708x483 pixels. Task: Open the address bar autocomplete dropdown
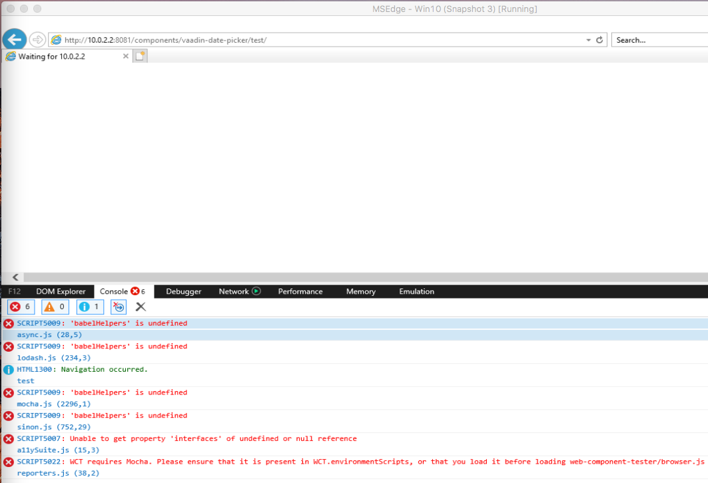tap(587, 39)
